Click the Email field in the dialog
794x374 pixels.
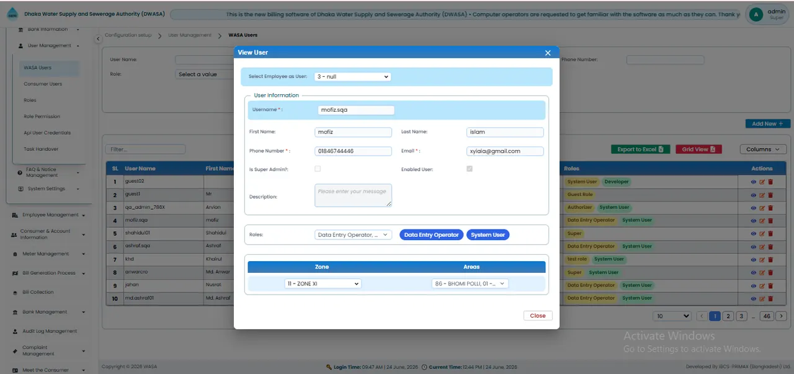pos(505,151)
